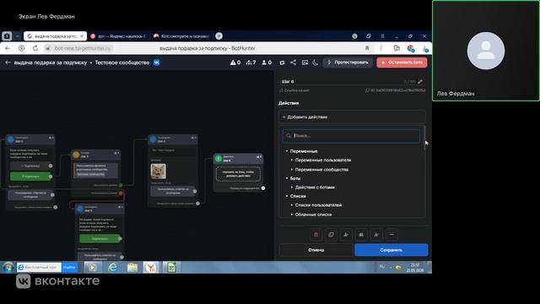
Task: Click the bookmark icon in the address bar
Action: [x=367, y=48]
